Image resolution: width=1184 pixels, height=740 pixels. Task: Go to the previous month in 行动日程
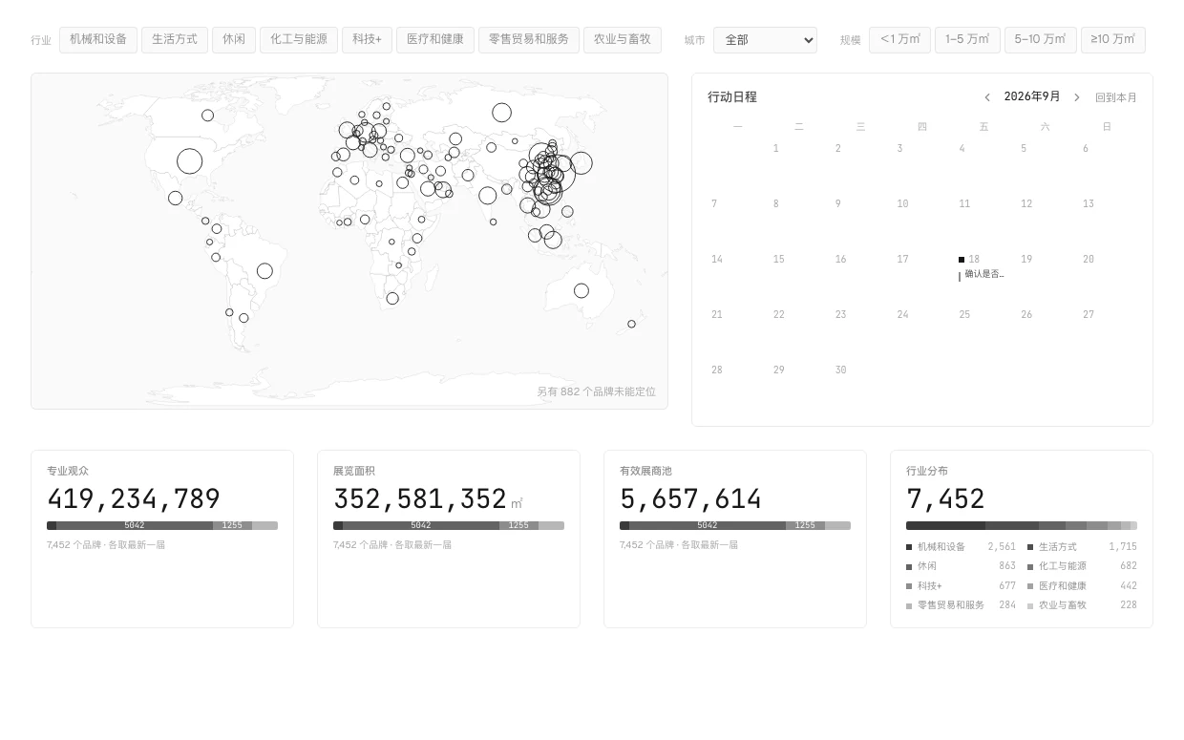(987, 97)
